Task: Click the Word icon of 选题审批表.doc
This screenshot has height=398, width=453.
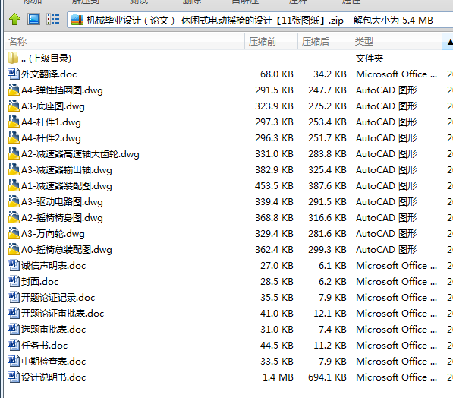Action: tap(14, 329)
